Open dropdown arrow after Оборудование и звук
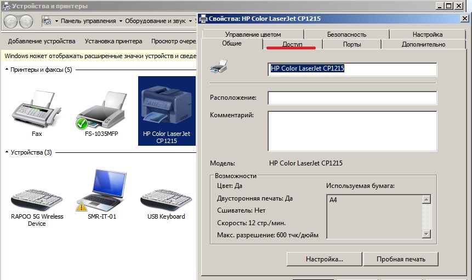This screenshot has width=472, height=280. [x=190, y=21]
